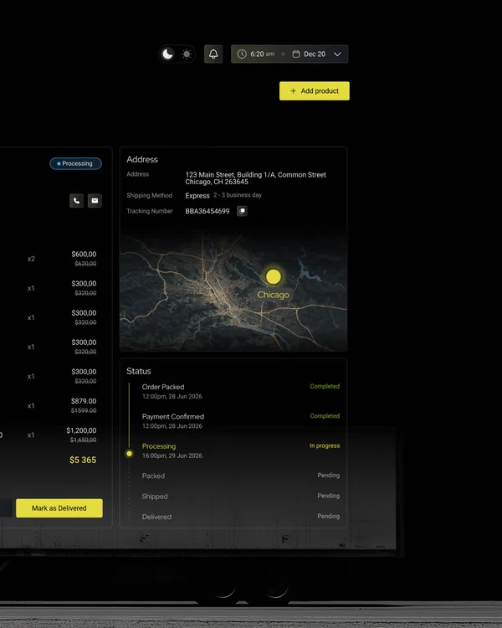Click the $600,00 price
502x628 pixels.
pos(84,254)
